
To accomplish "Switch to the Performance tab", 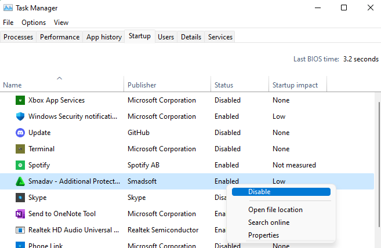I will pos(60,37).
